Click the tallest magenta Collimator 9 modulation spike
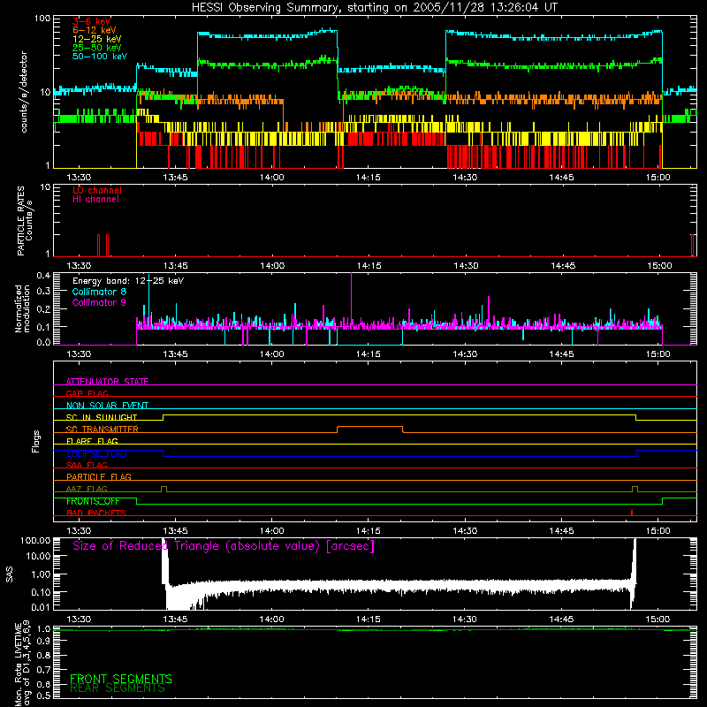Screen dimensions: 707x707 tap(351, 300)
